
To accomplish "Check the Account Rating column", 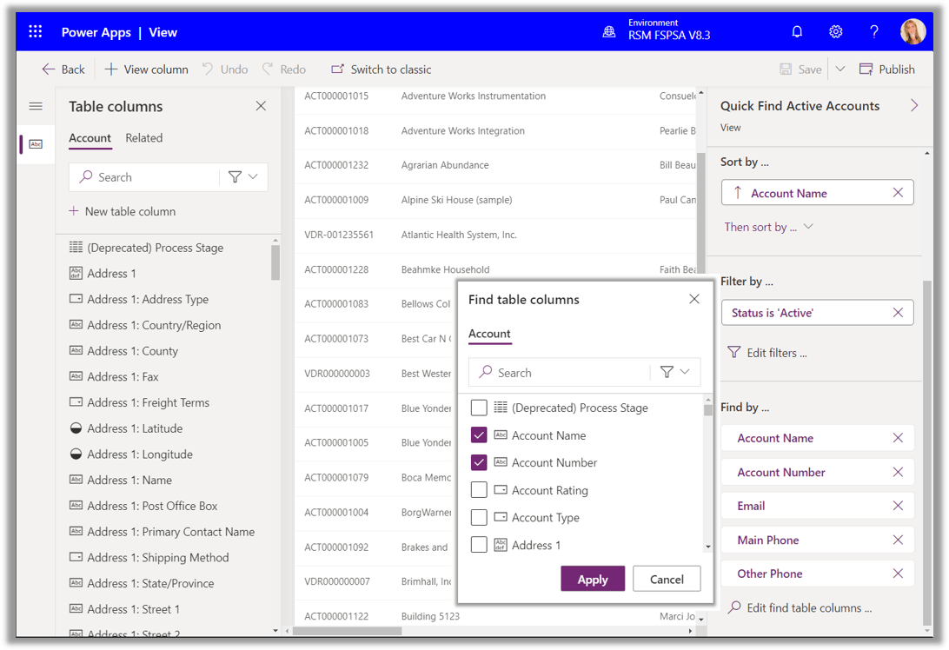I will 478,490.
